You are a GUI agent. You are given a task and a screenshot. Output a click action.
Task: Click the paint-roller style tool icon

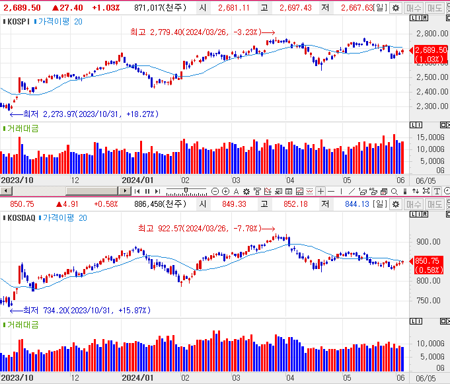(257, 192)
